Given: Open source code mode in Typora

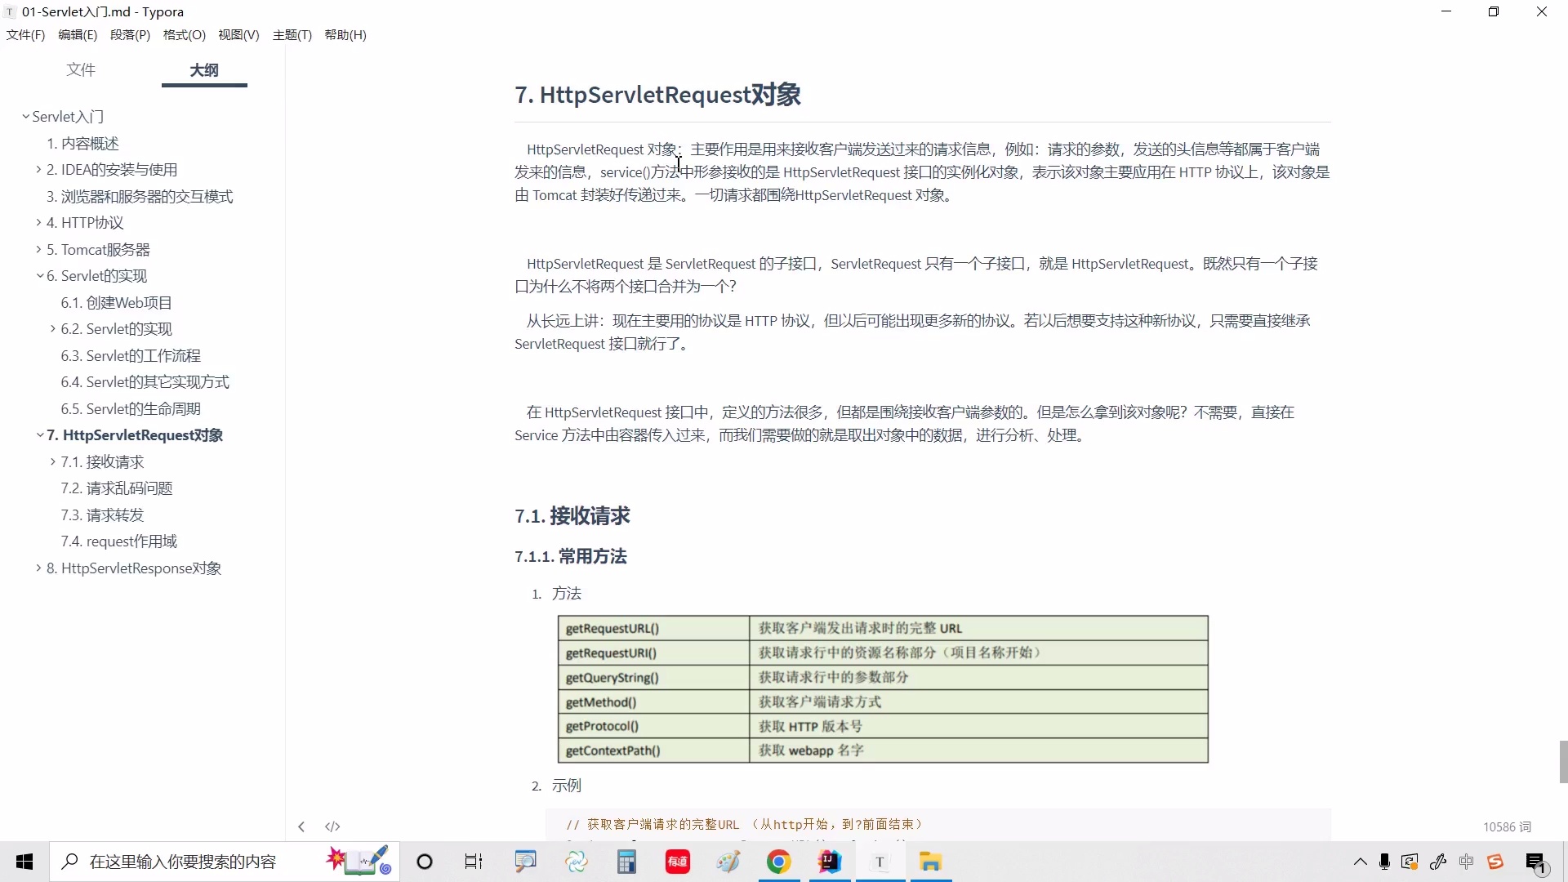Looking at the screenshot, I should (x=332, y=826).
